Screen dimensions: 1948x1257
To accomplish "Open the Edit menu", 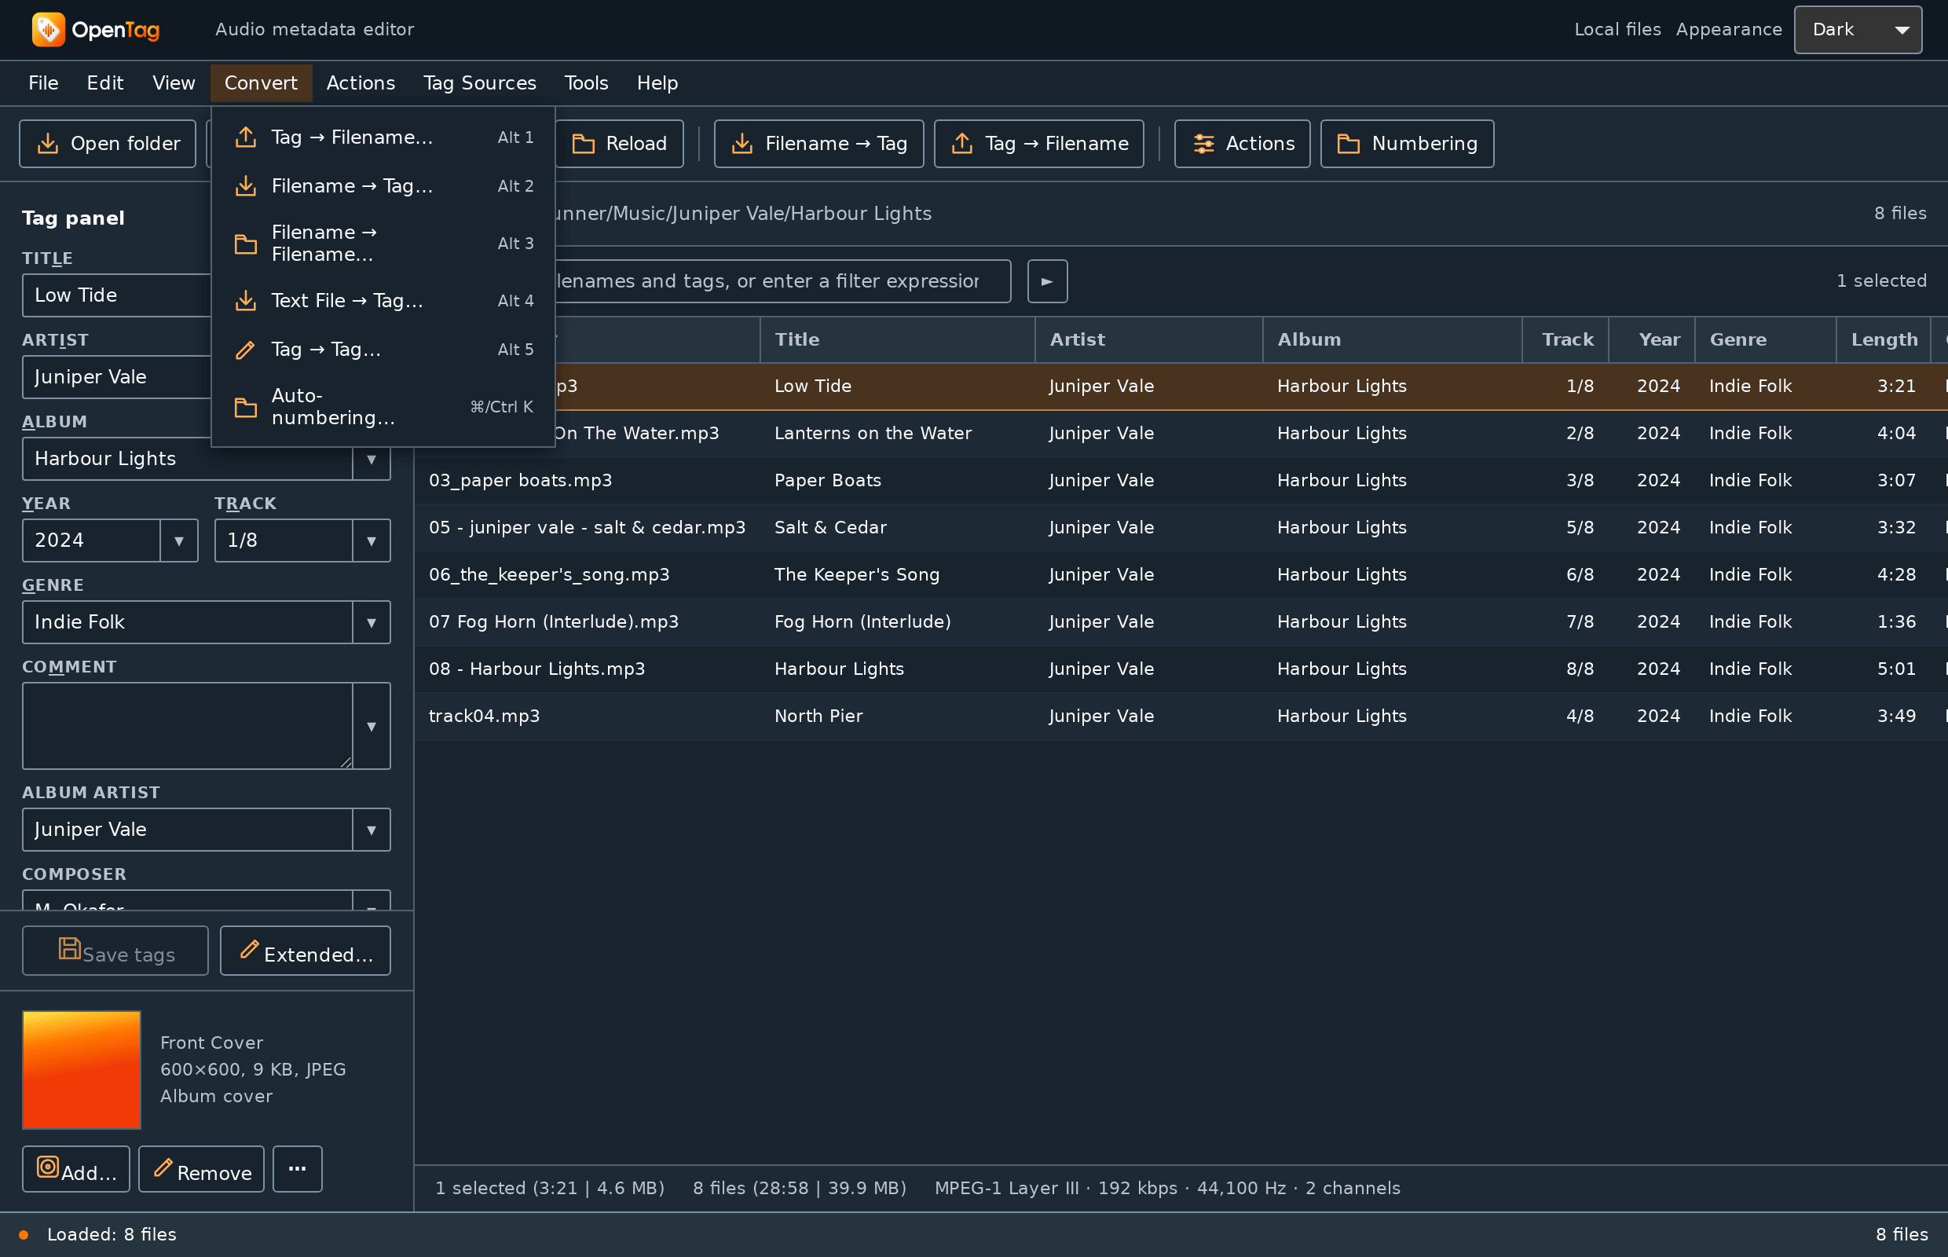I will [105, 83].
